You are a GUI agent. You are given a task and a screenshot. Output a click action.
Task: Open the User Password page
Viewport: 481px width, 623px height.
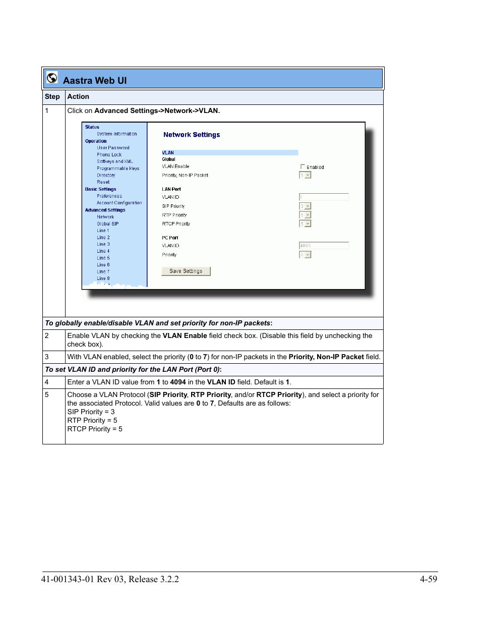click(113, 148)
